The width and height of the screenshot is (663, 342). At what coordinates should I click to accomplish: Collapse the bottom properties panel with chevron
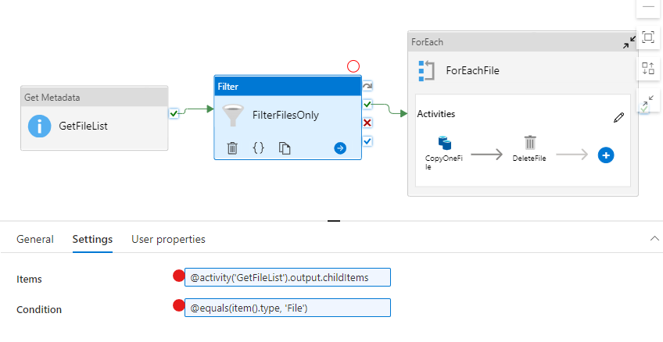point(654,239)
